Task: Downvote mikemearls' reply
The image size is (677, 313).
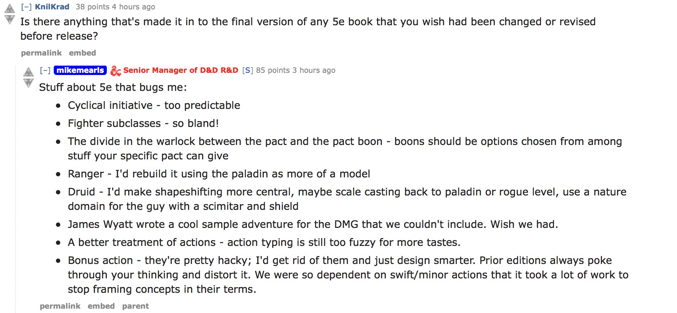Action: coord(28,83)
